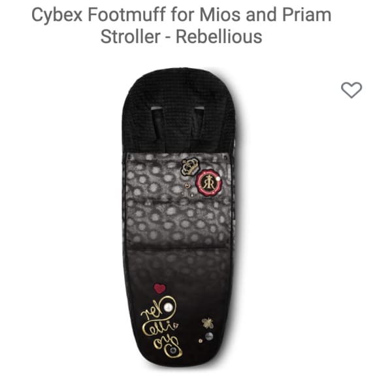Select the red RR monogram badge
Viewport: 390px width, 392px height.
pos(208,183)
